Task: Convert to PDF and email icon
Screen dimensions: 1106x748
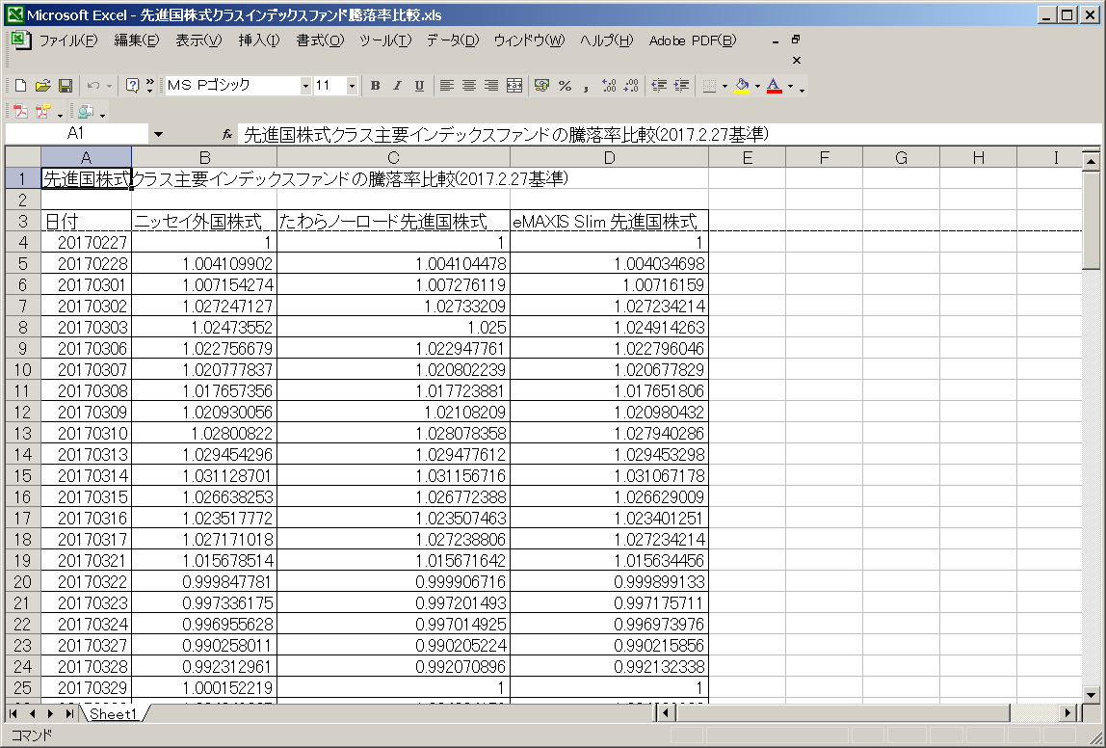Action: pos(43,112)
